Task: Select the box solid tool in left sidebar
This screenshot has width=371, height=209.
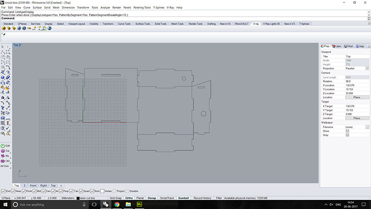Action: coord(2,78)
